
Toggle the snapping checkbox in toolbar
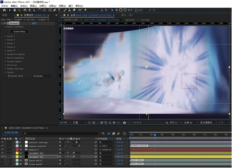point(136,10)
